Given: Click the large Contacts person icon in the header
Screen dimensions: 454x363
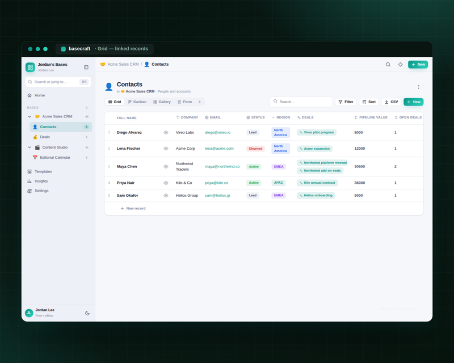Looking at the screenshot, I should tap(109, 87).
